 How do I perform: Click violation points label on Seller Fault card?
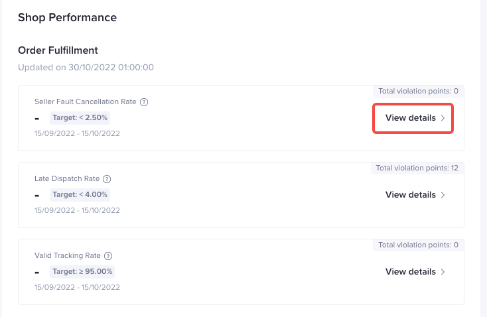[x=418, y=91]
